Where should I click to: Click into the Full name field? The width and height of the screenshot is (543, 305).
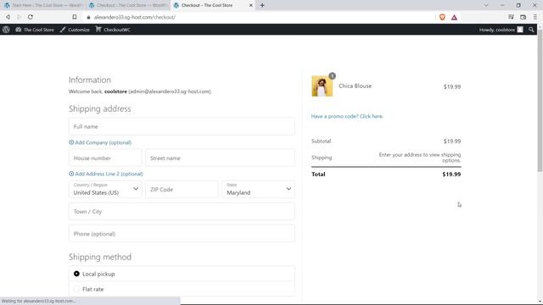click(x=182, y=126)
